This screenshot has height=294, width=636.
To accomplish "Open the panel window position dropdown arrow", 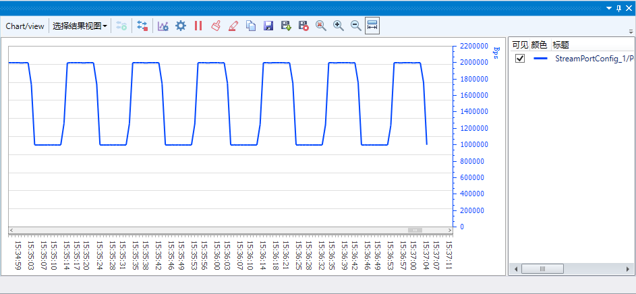I will [609, 8].
